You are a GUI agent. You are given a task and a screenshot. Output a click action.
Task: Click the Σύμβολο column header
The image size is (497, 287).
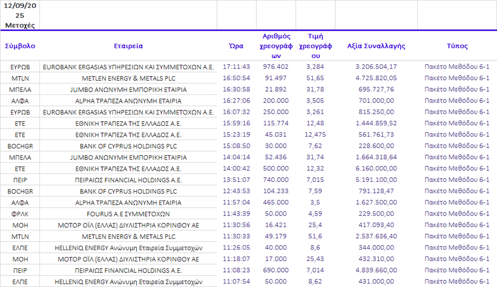20,46
